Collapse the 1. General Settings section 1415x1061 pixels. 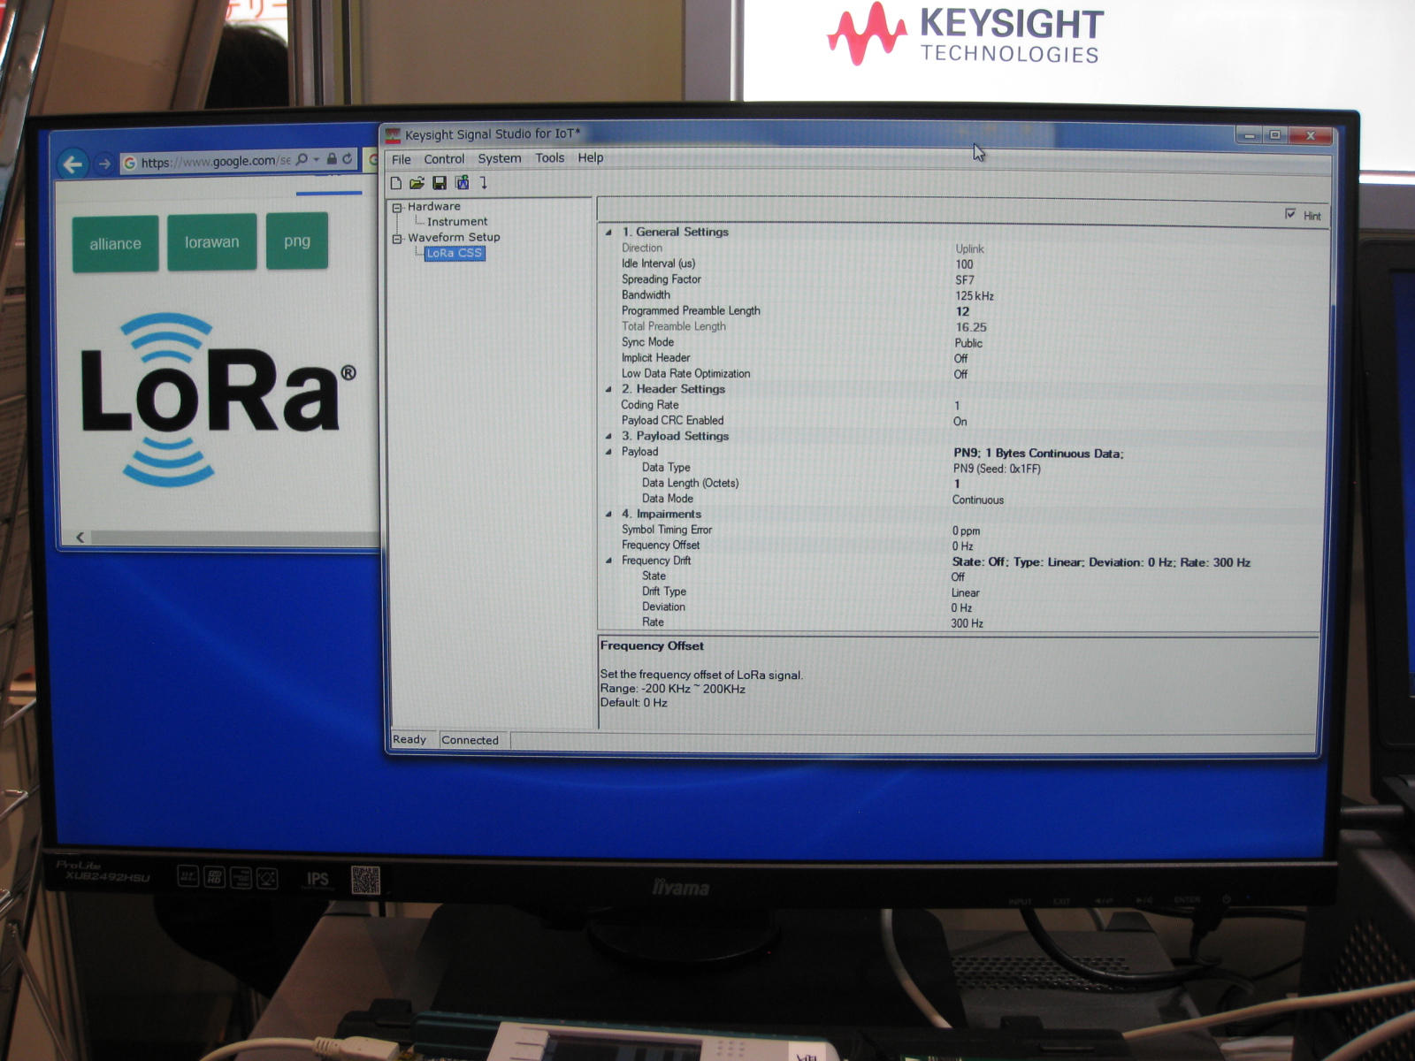pyautogui.click(x=608, y=233)
